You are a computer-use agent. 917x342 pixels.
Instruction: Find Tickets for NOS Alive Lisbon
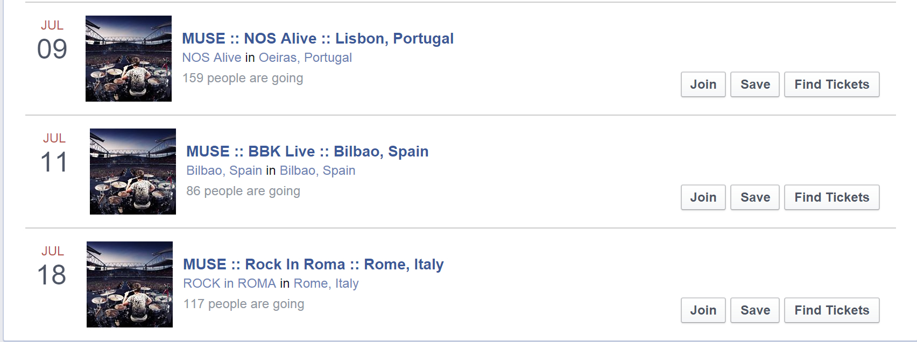[x=831, y=84]
